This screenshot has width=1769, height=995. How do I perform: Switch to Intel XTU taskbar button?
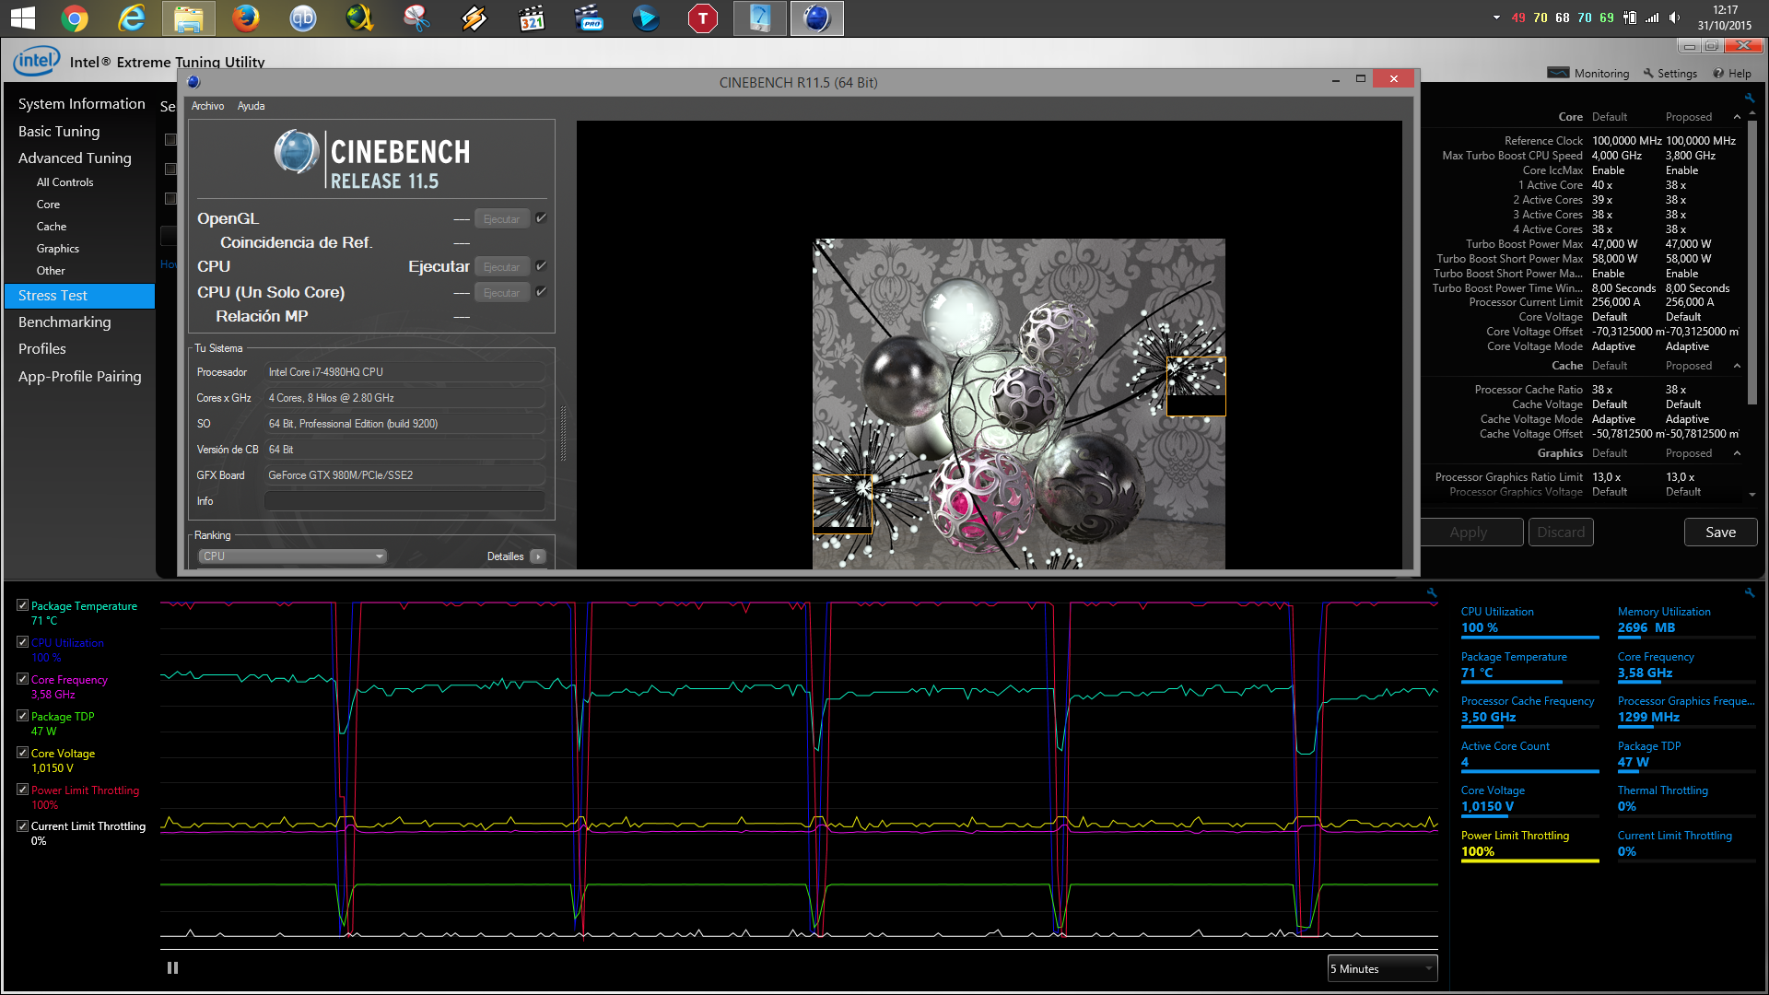[x=760, y=18]
